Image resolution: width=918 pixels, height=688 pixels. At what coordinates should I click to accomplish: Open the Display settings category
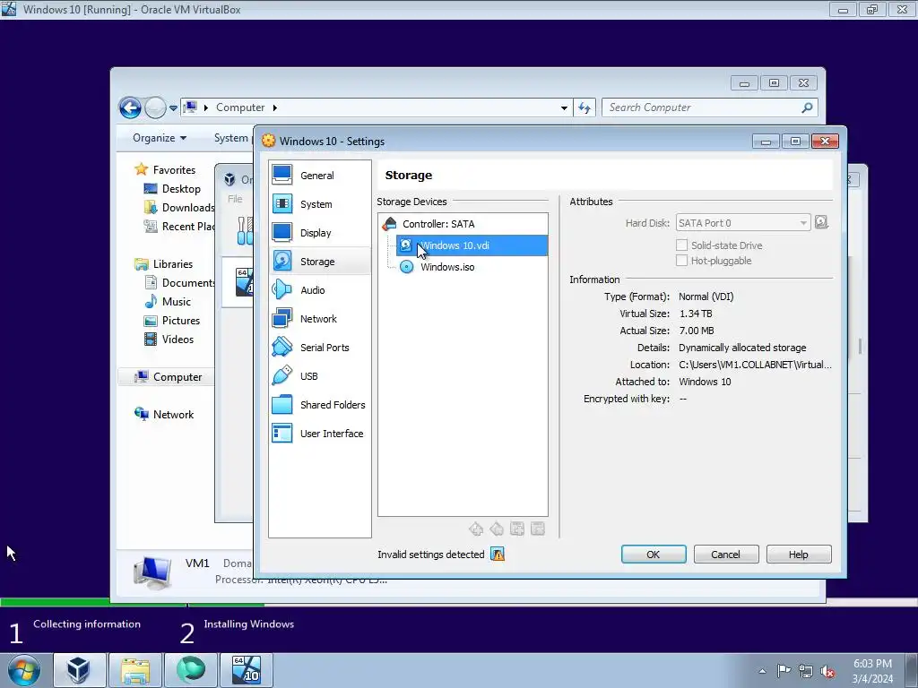click(x=320, y=233)
